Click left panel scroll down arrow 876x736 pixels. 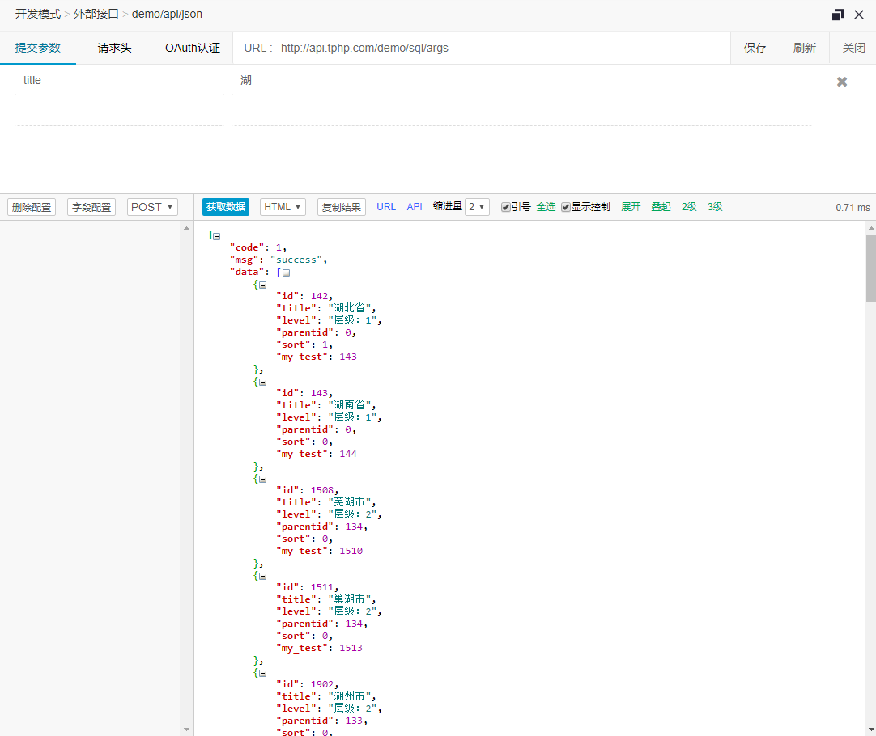pos(186,730)
